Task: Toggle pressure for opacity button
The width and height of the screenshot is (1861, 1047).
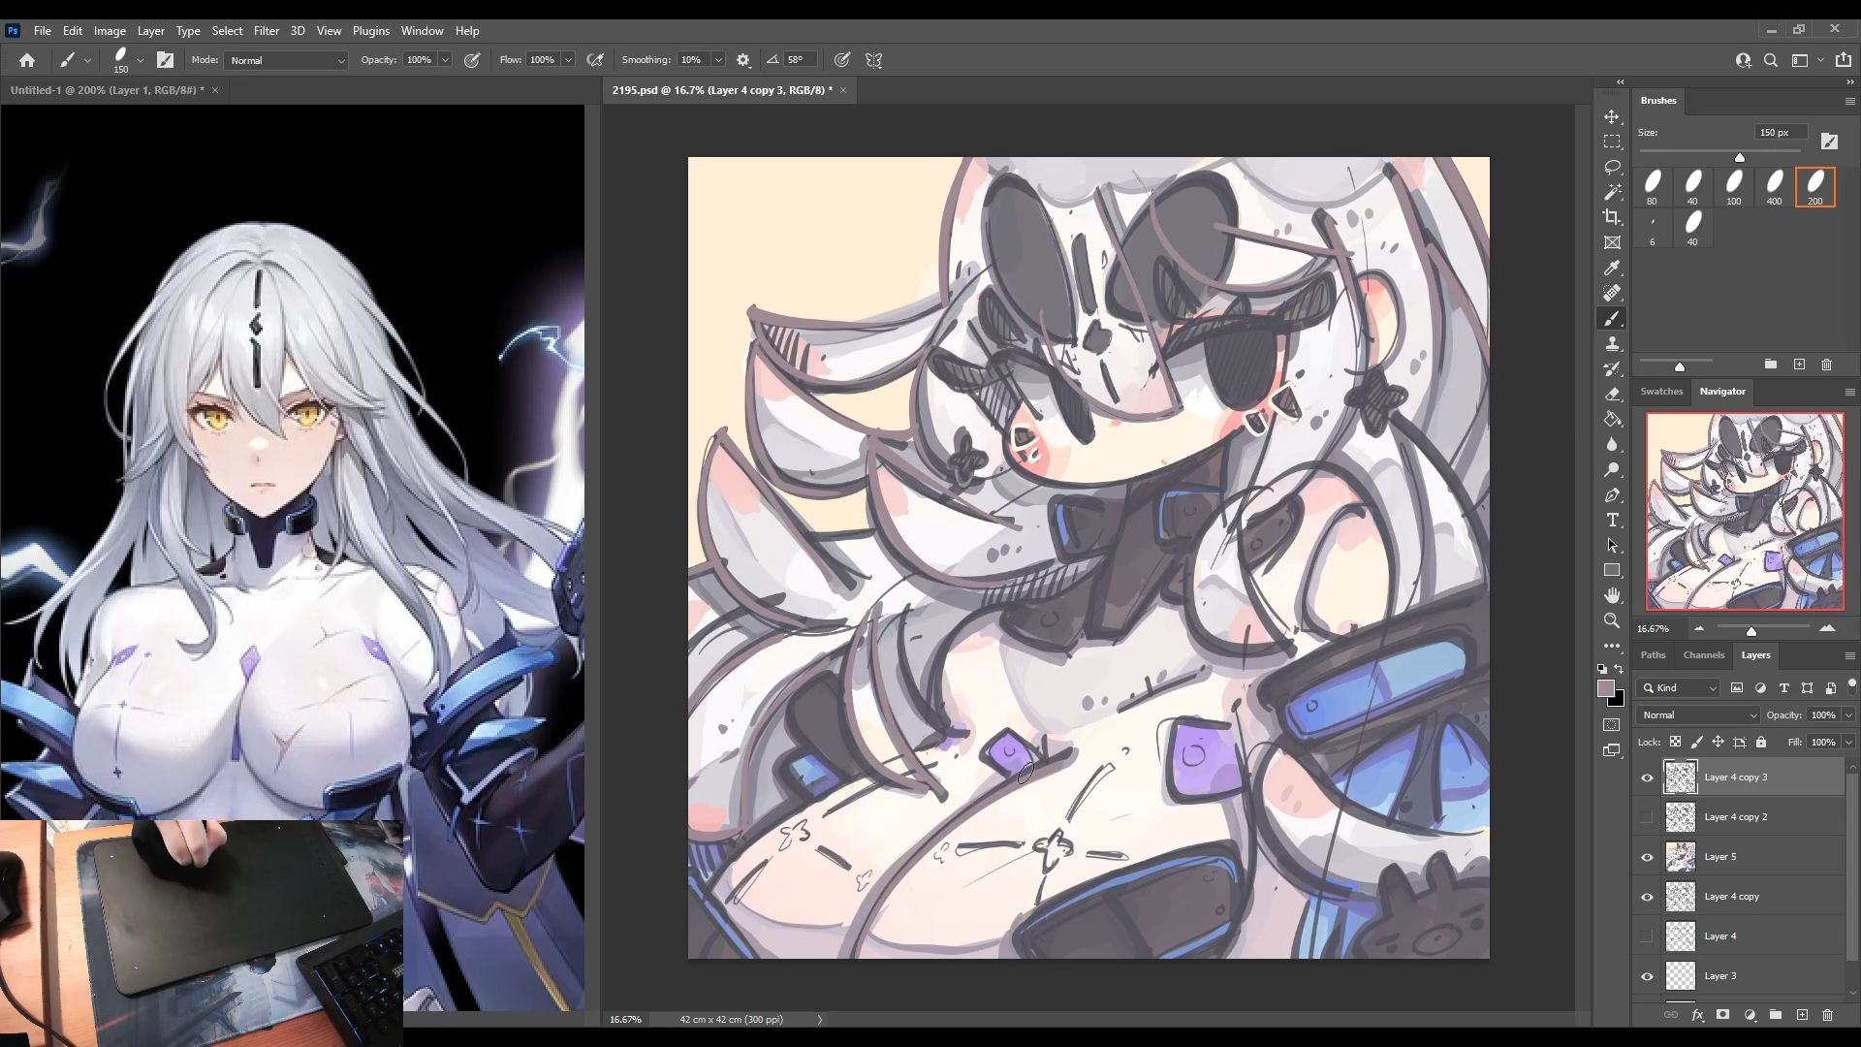Action: pos(472,60)
